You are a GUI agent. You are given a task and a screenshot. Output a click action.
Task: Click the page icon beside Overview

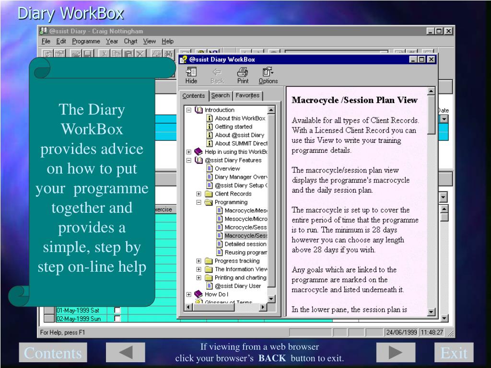coord(210,168)
